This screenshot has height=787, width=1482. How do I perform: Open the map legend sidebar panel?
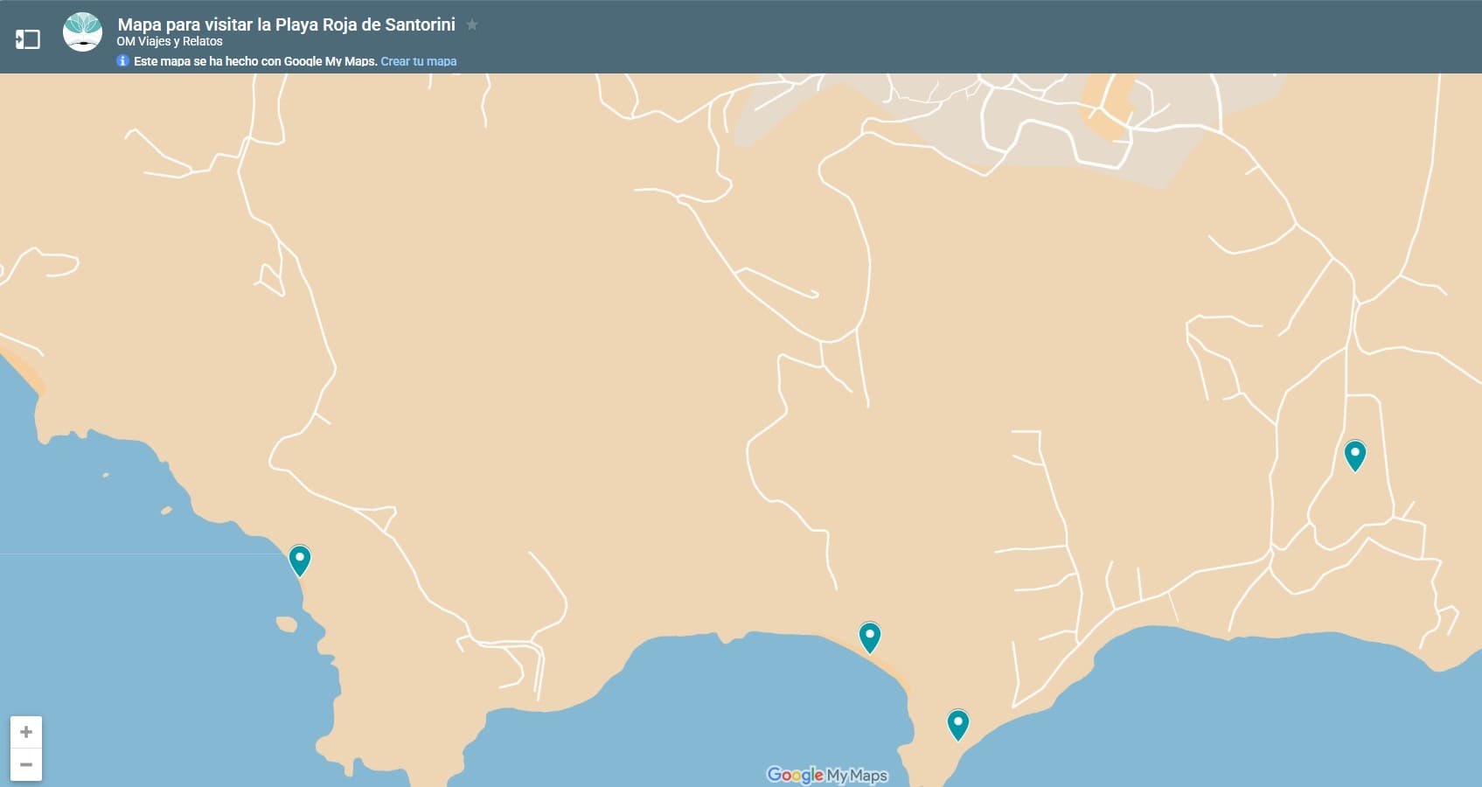point(28,39)
